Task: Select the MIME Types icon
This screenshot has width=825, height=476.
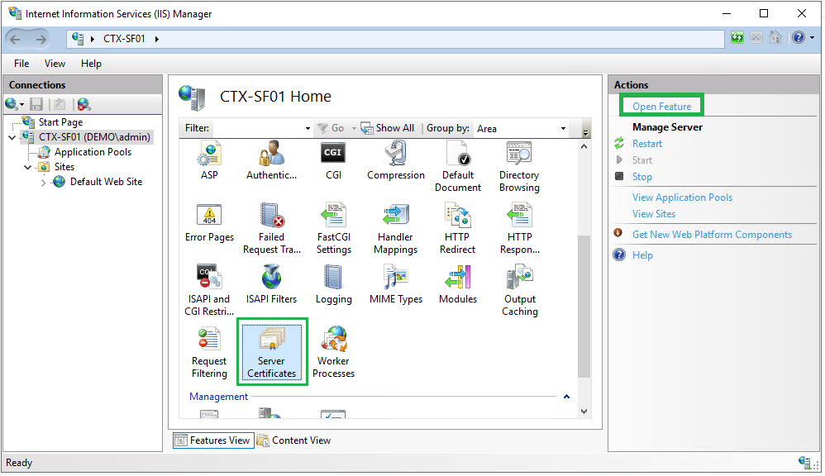Action: click(x=395, y=284)
